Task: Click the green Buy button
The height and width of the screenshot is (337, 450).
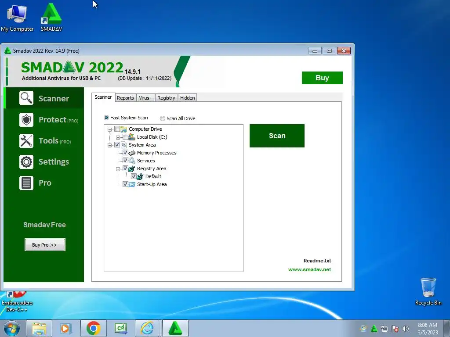Action: (x=322, y=78)
